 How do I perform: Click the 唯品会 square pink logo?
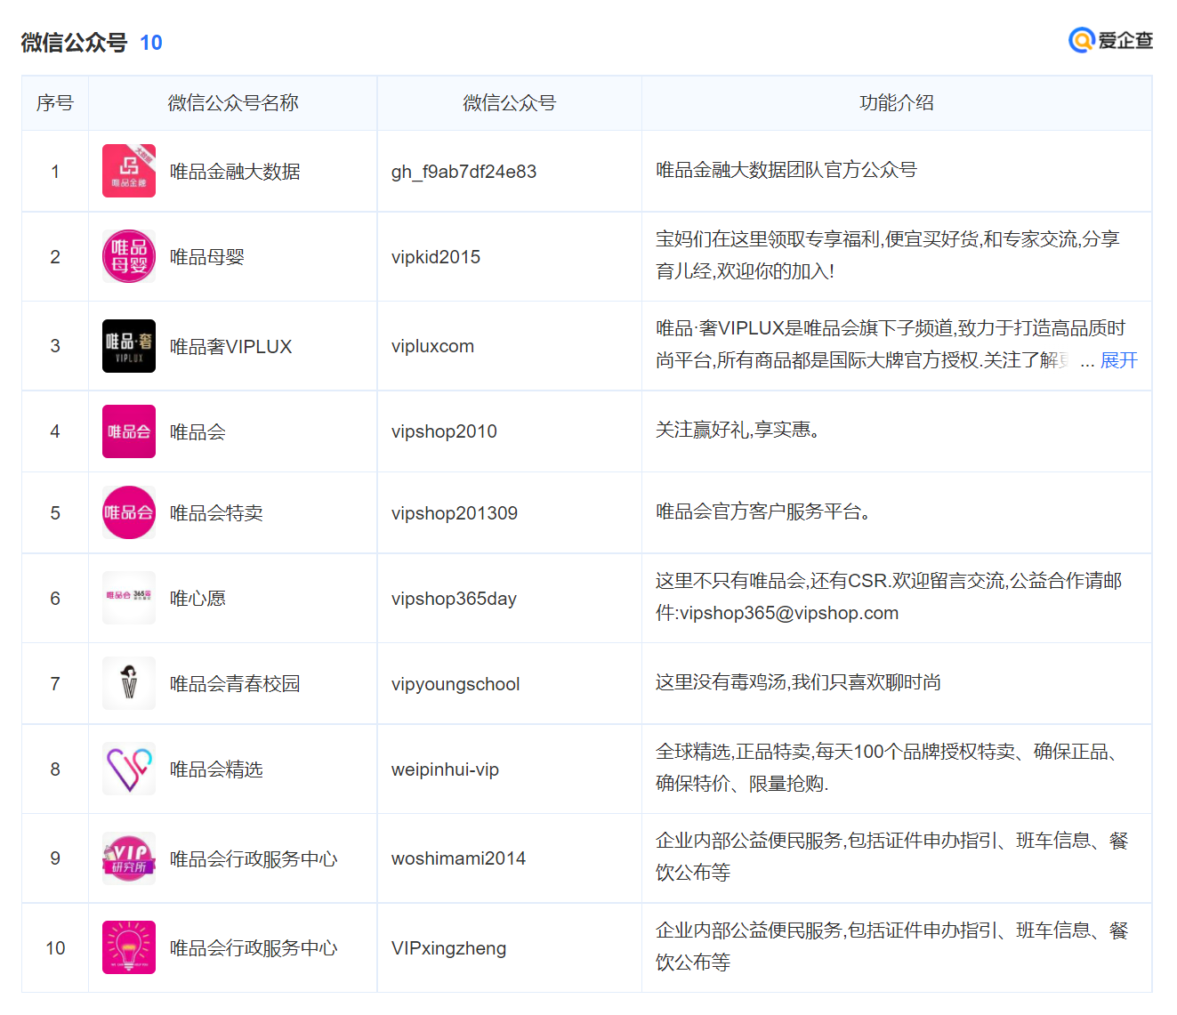pyautogui.click(x=129, y=431)
